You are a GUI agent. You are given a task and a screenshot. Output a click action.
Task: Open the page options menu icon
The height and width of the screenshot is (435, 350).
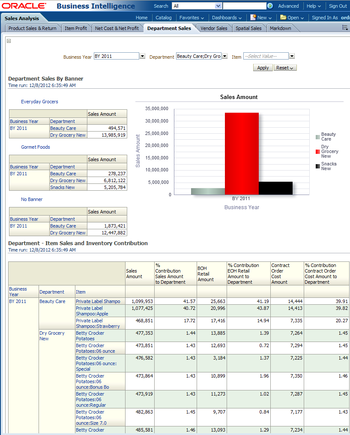point(345,27)
